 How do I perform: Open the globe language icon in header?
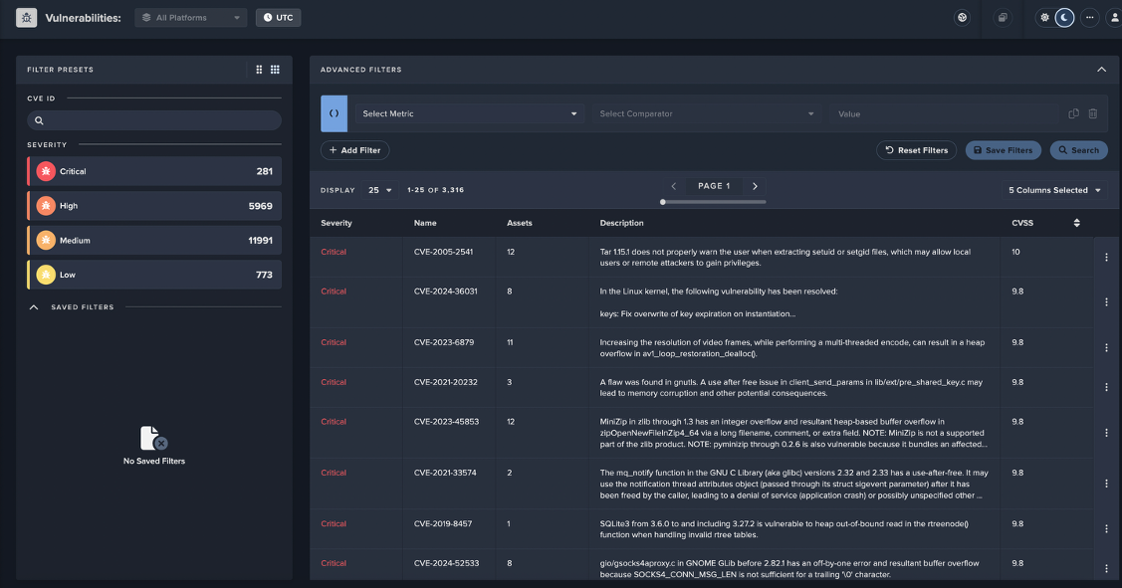coord(962,17)
